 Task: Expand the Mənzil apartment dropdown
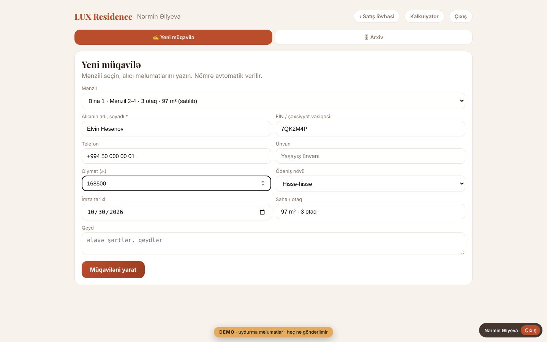click(273, 101)
